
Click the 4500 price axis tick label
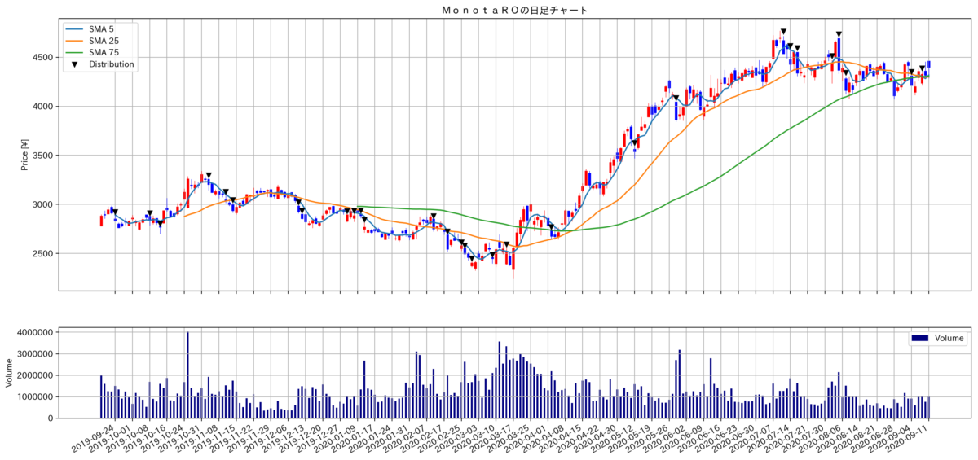(43, 58)
